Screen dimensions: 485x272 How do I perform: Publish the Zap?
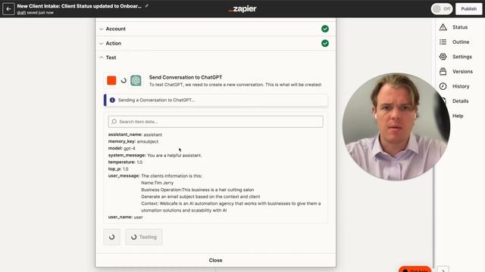(x=468, y=9)
